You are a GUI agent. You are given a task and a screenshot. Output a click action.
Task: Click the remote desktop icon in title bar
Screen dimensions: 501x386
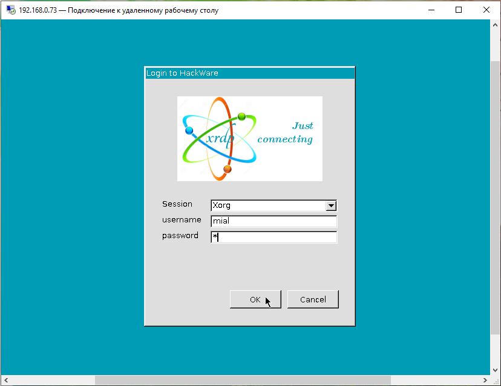tap(11, 10)
